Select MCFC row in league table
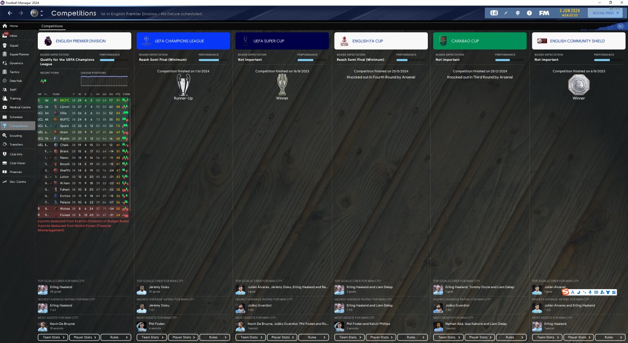628x343 pixels. pyautogui.click(x=84, y=100)
